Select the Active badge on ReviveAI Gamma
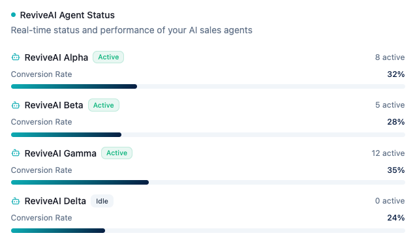 117,153
